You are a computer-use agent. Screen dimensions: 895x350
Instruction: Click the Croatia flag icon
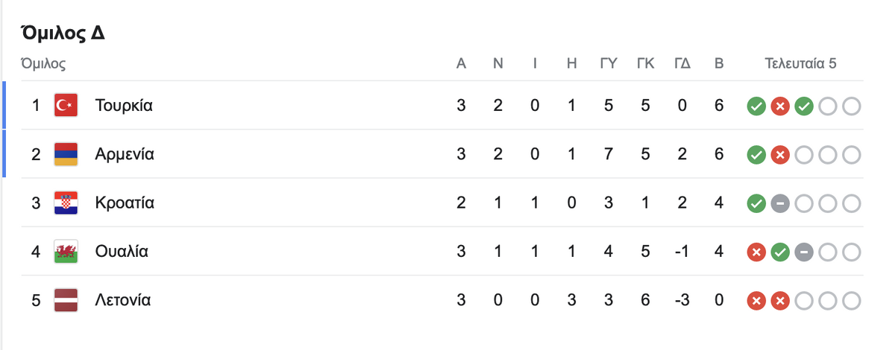click(x=66, y=203)
